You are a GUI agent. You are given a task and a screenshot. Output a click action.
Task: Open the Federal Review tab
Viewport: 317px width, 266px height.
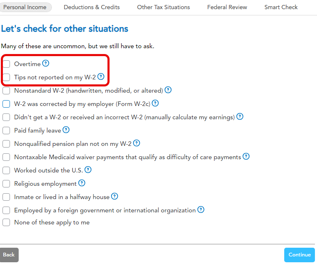click(x=227, y=7)
